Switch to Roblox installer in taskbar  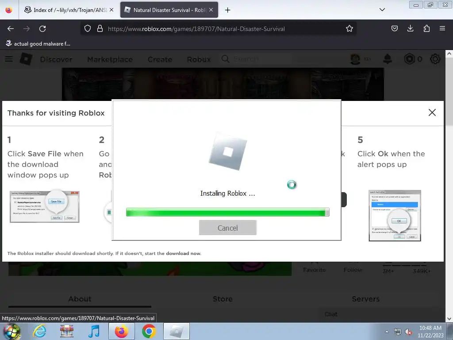(177, 331)
